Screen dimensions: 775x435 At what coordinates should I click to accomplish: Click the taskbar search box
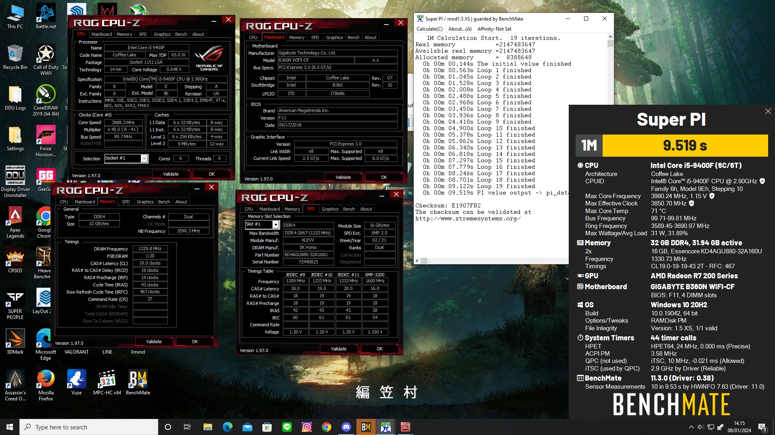pyautogui.click(x=89, y=427)
